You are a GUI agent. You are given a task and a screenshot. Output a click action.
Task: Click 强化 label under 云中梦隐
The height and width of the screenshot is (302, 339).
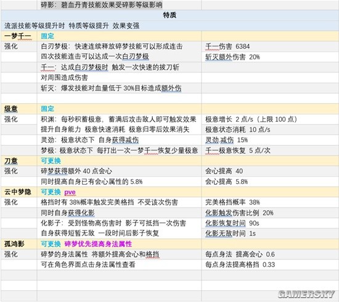point(11,203)
